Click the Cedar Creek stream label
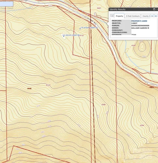Viewport: 158px width, 163px height. (x=7, y=8)
